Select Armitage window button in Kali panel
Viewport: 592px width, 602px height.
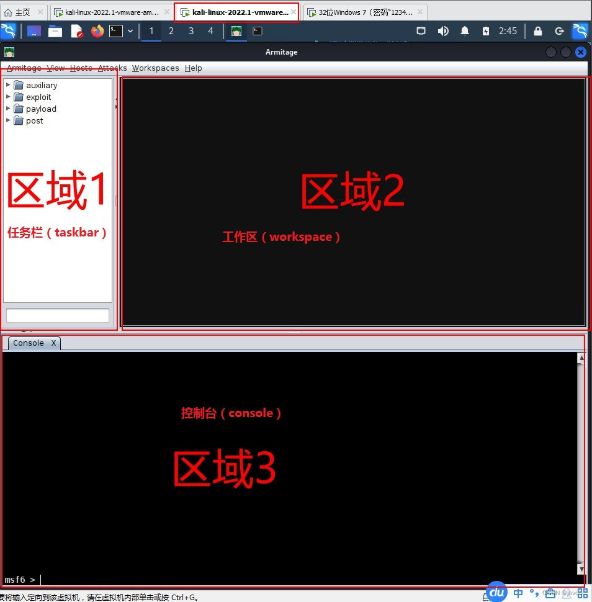[236, 31]
